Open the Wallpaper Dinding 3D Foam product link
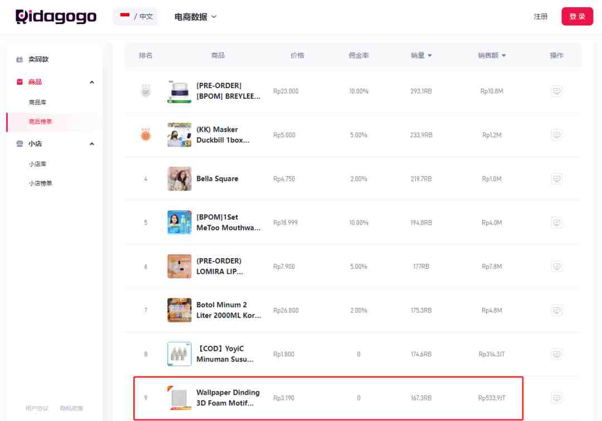 228,398
